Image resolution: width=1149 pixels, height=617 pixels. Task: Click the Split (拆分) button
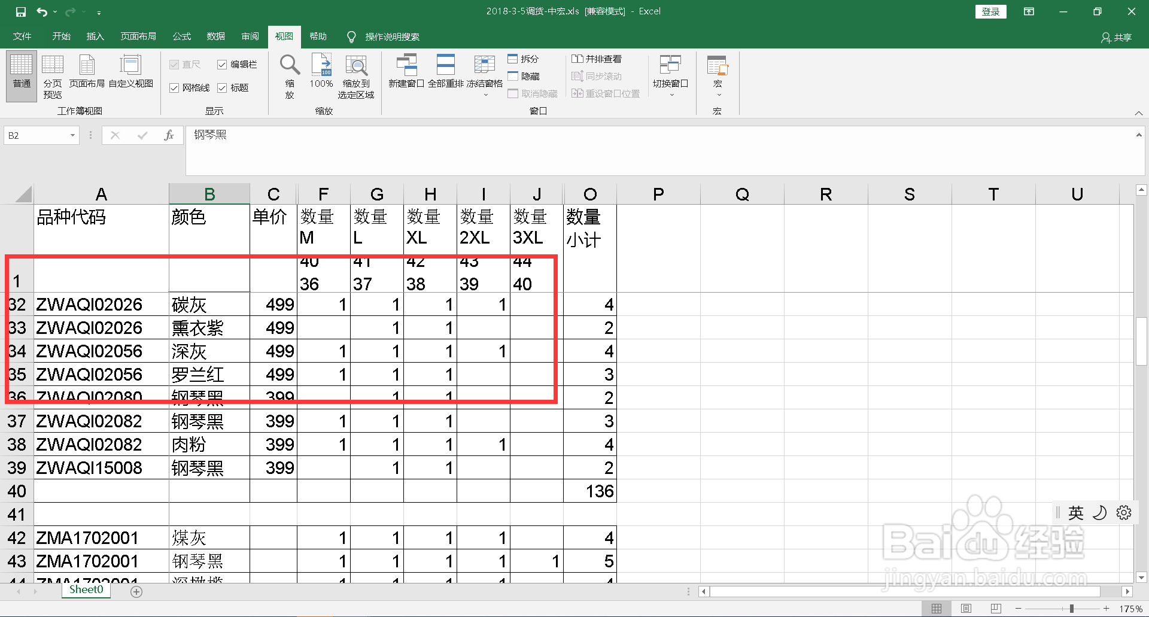click(x=524, y=59)
